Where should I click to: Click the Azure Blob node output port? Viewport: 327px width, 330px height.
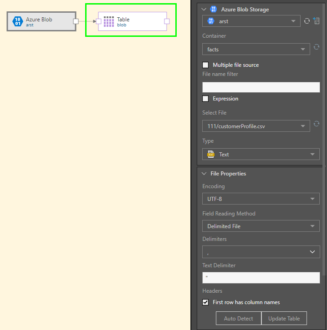point(76,21)
